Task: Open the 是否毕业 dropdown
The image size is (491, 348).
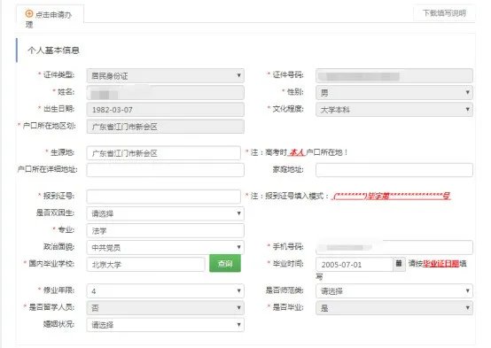Action: 394,308
